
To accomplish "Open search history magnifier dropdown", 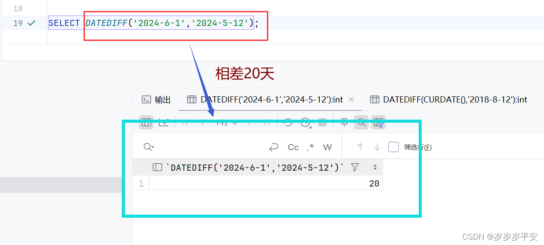I will click(149, 147).
